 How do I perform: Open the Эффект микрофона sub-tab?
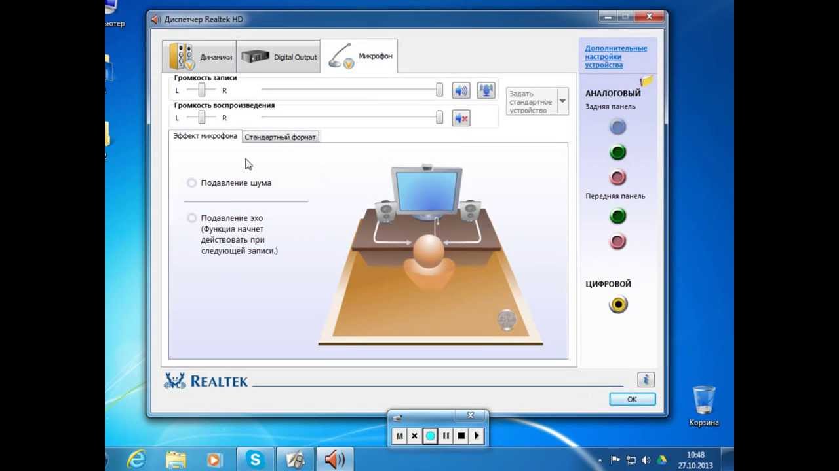pyautogui.click(x=205, y=136)
